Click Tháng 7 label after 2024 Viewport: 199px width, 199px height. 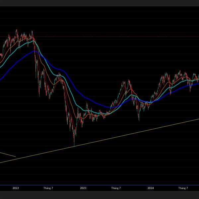pos(183,188)
